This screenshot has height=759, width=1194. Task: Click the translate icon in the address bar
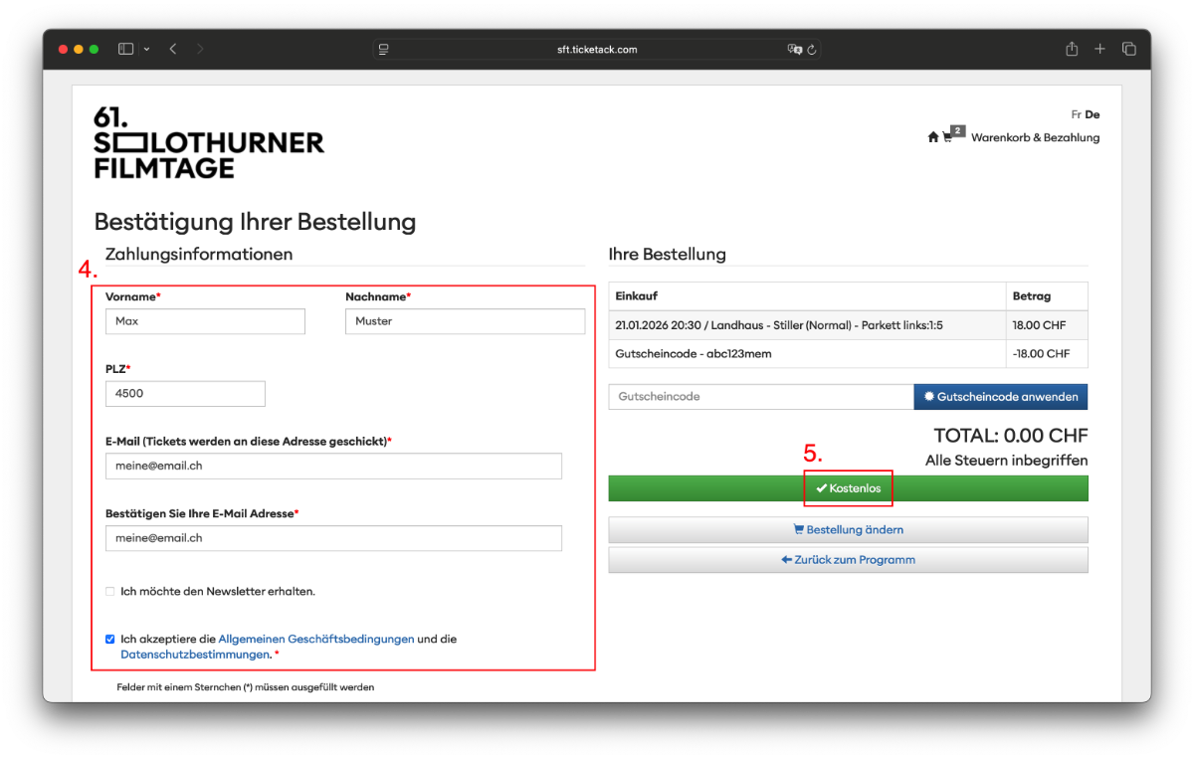pyautogui.click(x=794, y=49)
